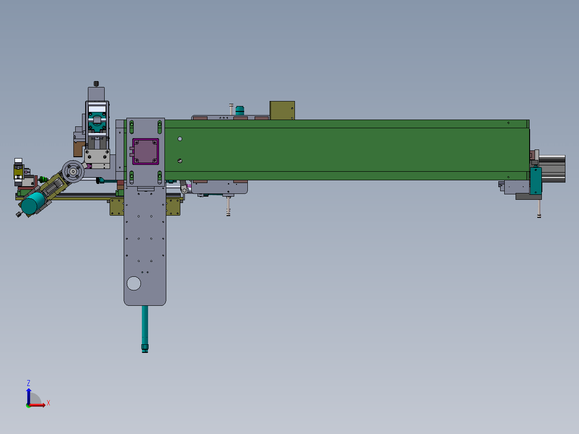Click the blue Z axis of the orientation triad
The image size is (579, 434).
pyautogui.click(x=29, y=396)
